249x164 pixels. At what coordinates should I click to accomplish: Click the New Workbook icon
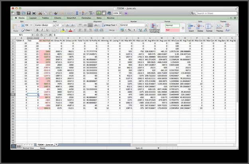pos(13,13)
